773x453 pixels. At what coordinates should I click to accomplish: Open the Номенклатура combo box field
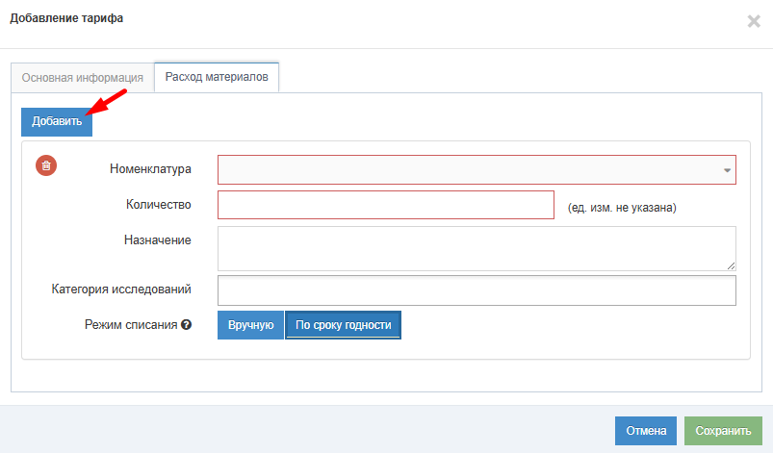coord(472,170)
